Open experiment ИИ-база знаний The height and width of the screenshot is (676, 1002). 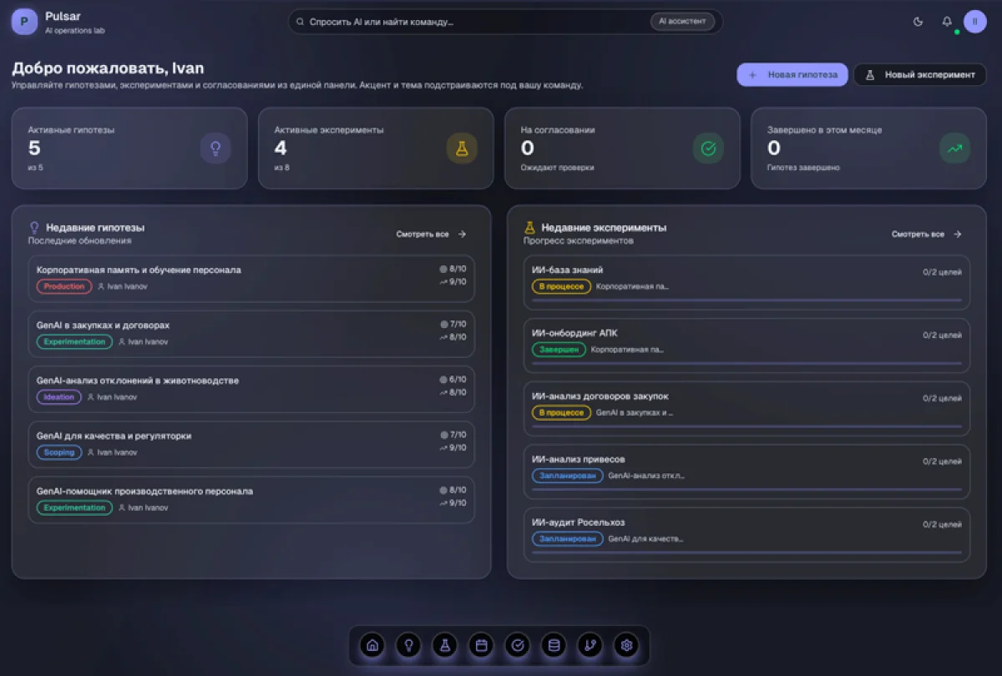click(x=746, y=284)
